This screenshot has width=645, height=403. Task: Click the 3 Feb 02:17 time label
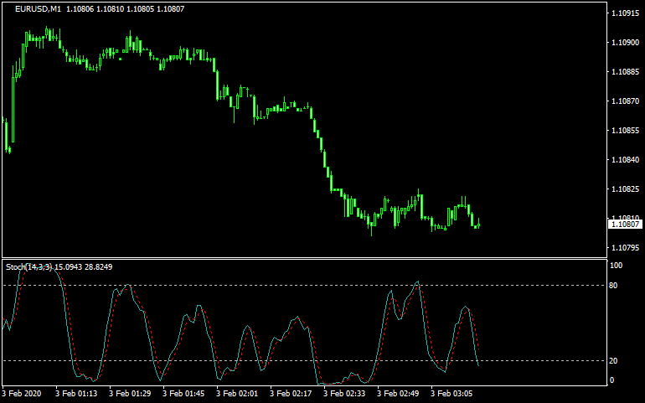[291, 394]
